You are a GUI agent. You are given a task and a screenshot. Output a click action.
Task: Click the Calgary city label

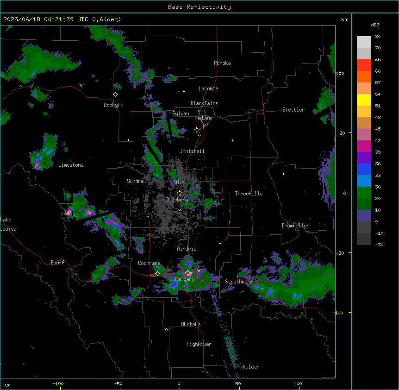(185, 279)
